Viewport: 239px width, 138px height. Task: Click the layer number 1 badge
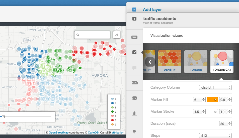point(134,19)
